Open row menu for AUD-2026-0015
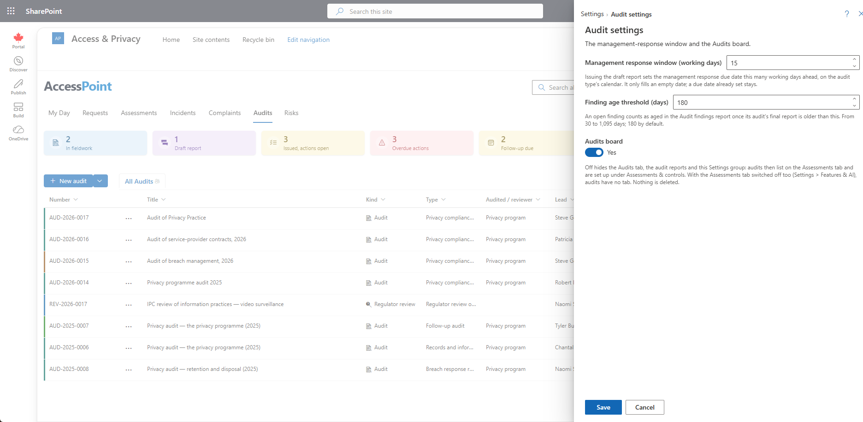The width and height of the screenshot is (863, 422). tap(129, 261)
